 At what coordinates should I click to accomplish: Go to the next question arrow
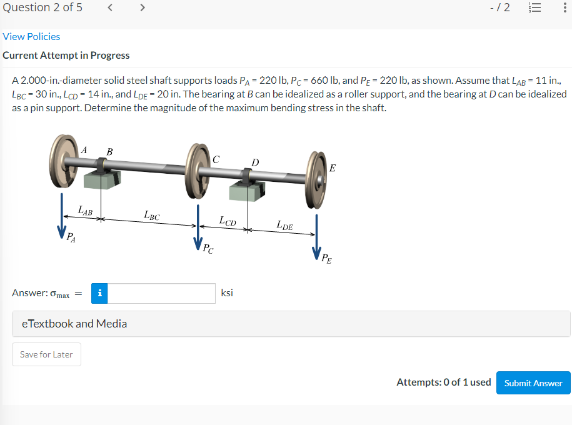click(143, 7)
